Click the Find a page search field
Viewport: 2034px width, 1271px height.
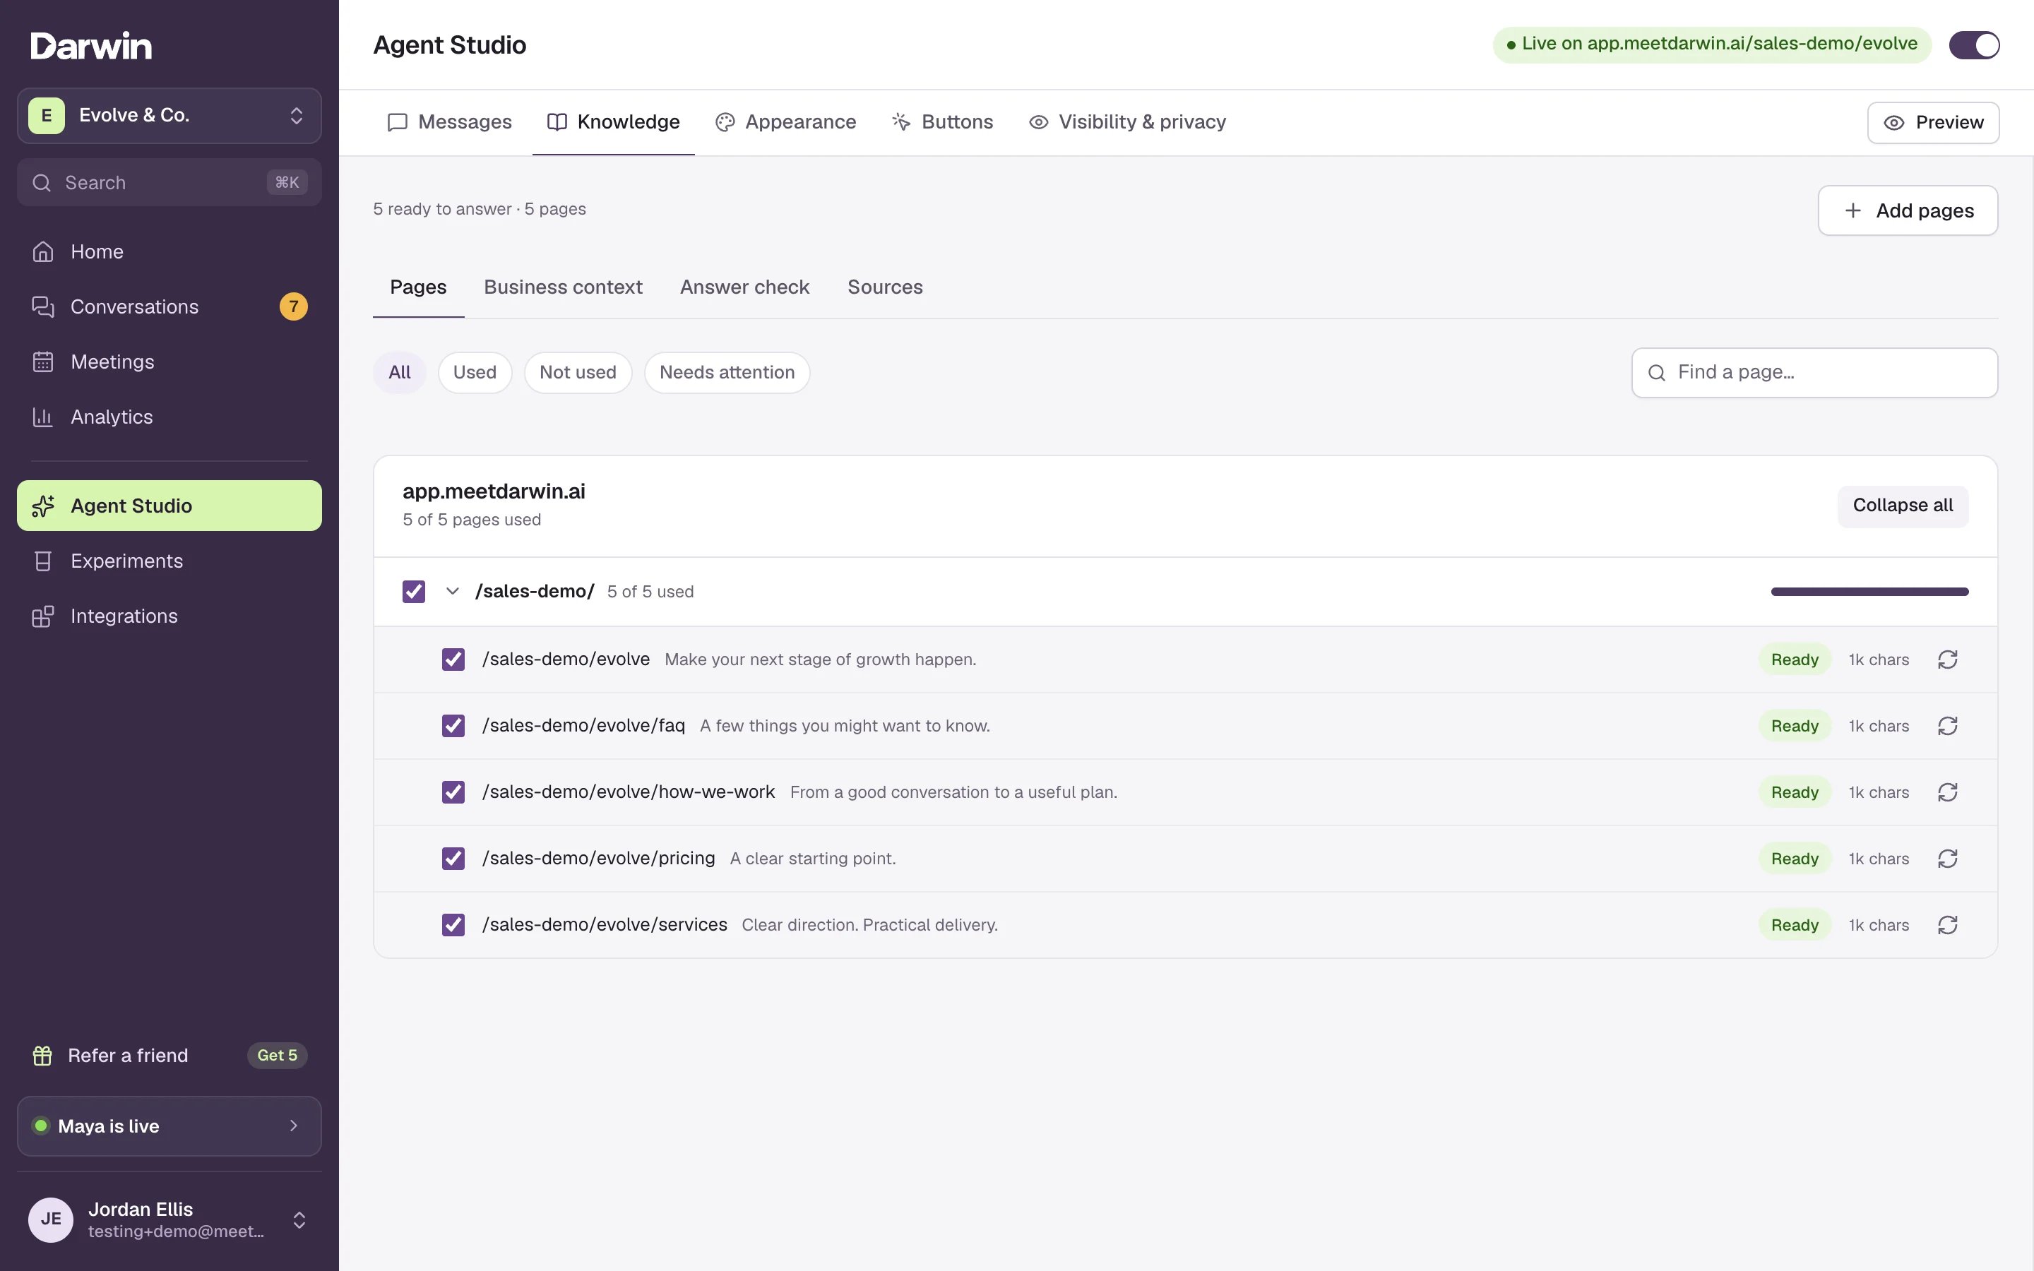point(1814,372)
